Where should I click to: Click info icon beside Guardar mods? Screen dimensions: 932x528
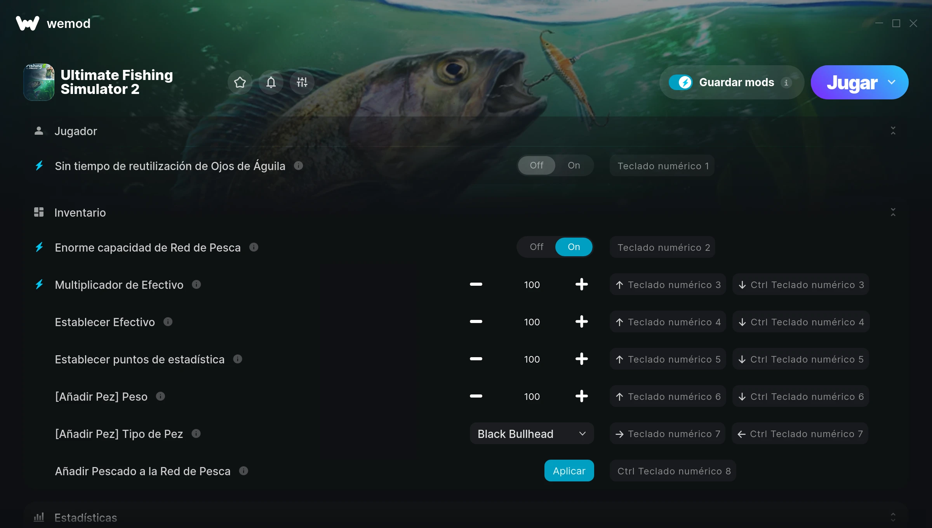[x=786, y=83]
